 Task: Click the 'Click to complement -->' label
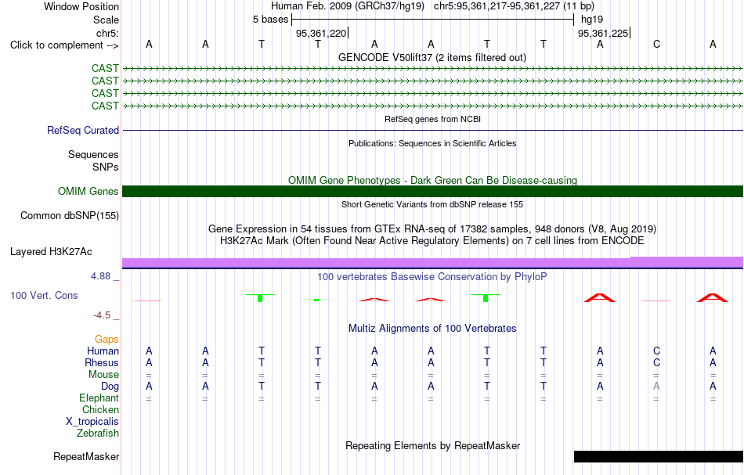click(64, 45)
